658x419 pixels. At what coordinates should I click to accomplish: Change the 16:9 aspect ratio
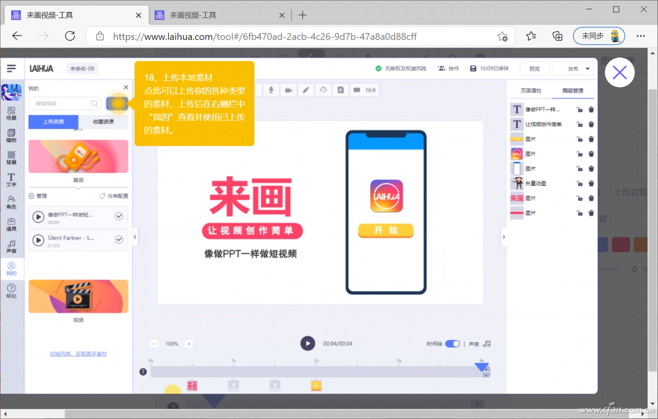point(365,90)
